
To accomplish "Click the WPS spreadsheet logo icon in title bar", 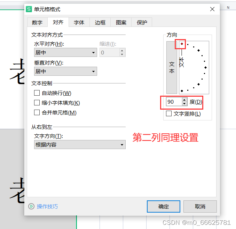I will point(29,9).
